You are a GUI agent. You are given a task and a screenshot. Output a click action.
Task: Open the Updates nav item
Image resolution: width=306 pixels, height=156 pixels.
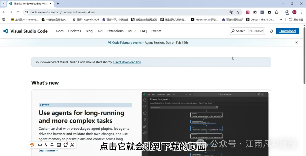click(x=75, y=31)
